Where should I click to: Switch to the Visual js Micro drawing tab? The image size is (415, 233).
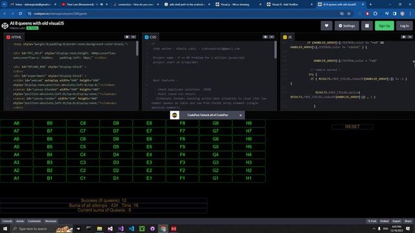pos(238,5)
